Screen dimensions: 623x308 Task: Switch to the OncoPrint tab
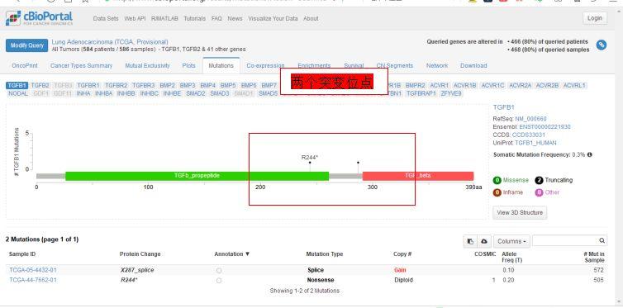pos(25,65)
